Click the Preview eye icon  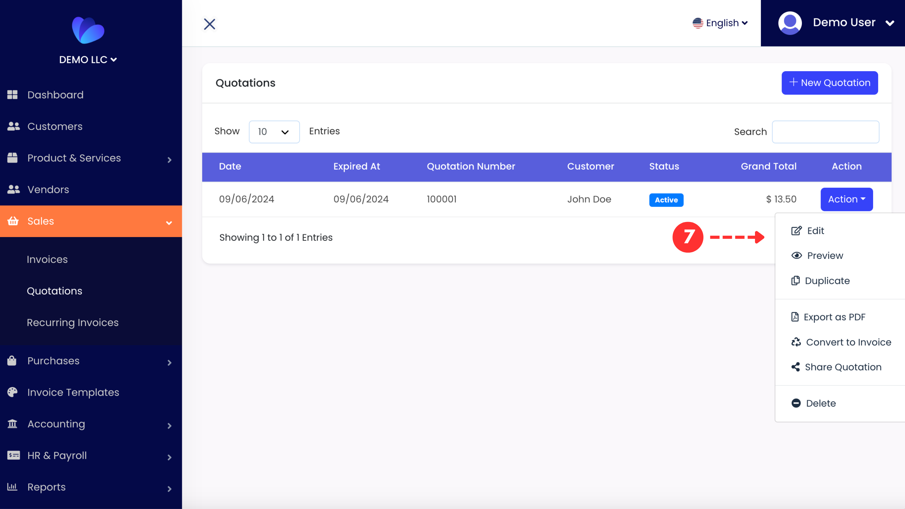point(797,255)
